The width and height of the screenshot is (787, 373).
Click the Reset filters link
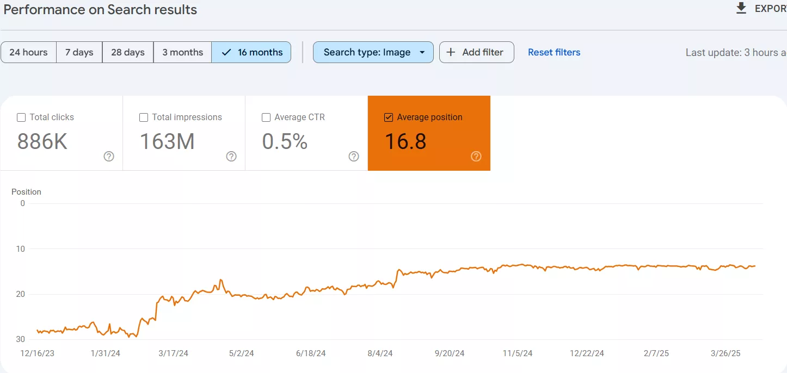click(554, 52)
